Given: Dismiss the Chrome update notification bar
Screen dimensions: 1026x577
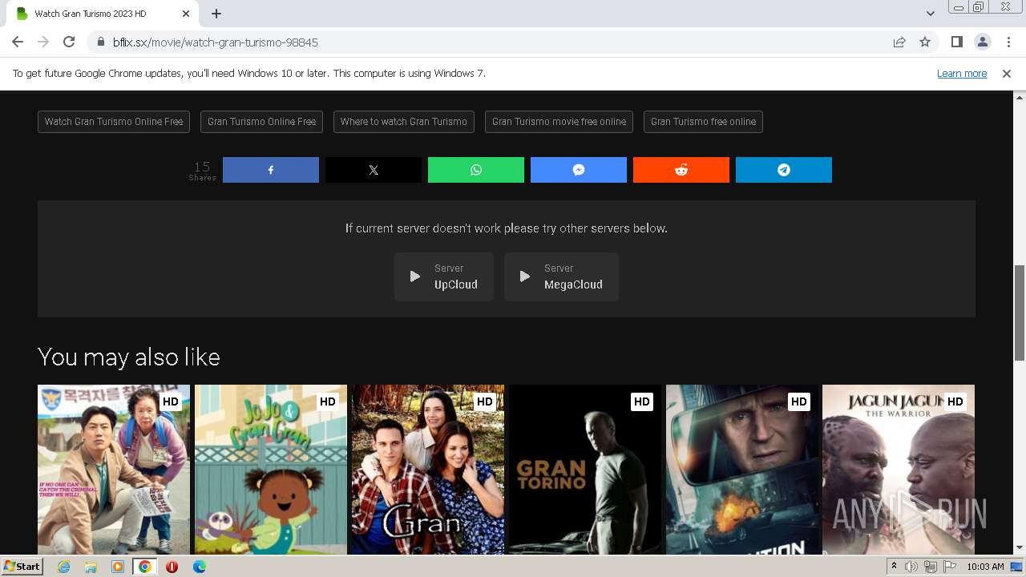Looking at the screenshot, I should pyautogui.click(x=1007, y=73).
